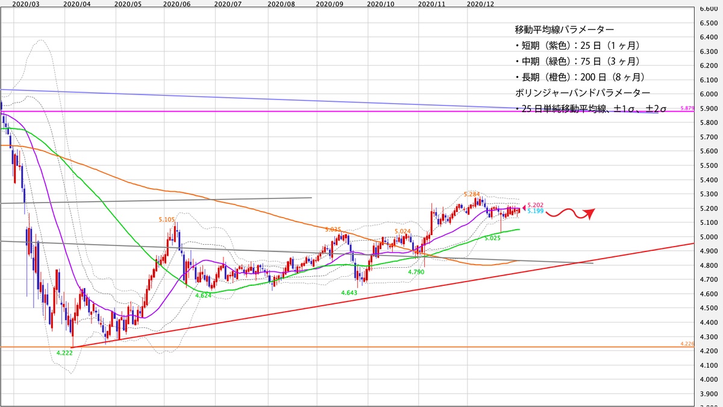Click the green 4.643 low label
This screenshot has width=723, height=407.
pyautogui.click(x=349, y=292)
